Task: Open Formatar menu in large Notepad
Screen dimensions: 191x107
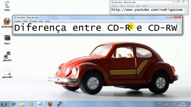Action: [x=33, y=21]
